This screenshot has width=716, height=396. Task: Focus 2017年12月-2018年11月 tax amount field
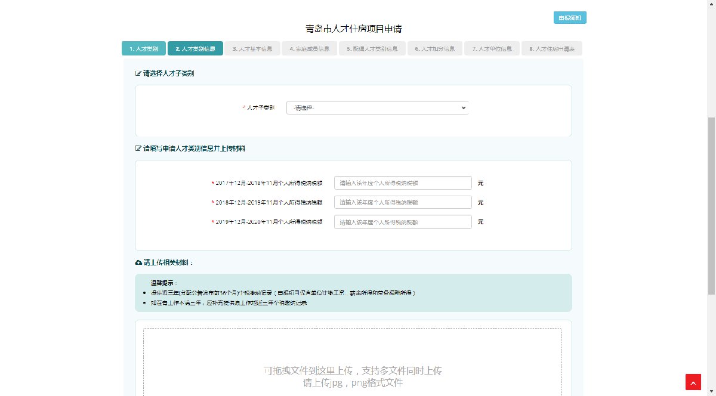[x=403, y=183]
